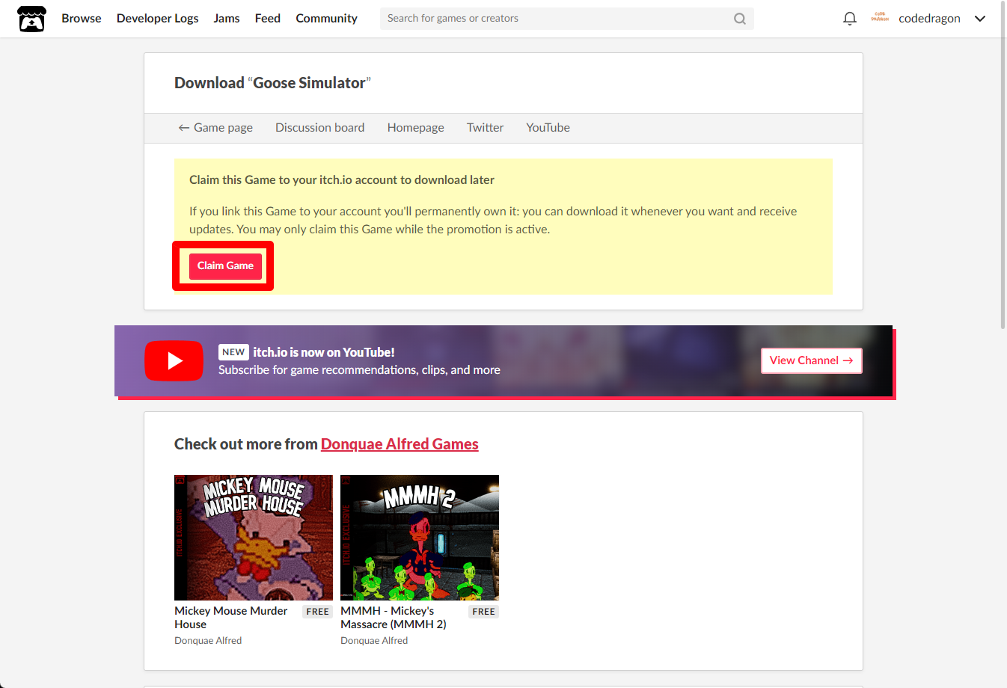Go to Jams page
The height and width of the screenshot is (688, 1007).
coord(227,19)
